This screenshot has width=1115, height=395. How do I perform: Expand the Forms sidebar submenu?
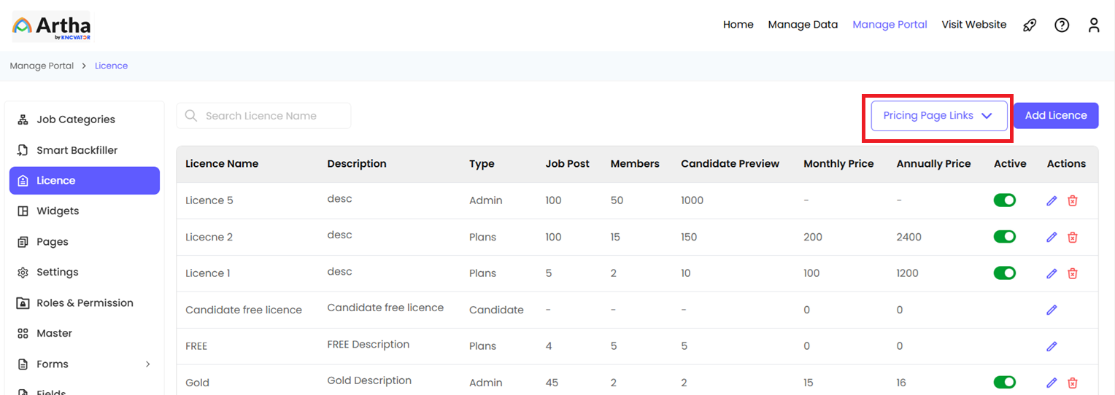tap(148, 364)
